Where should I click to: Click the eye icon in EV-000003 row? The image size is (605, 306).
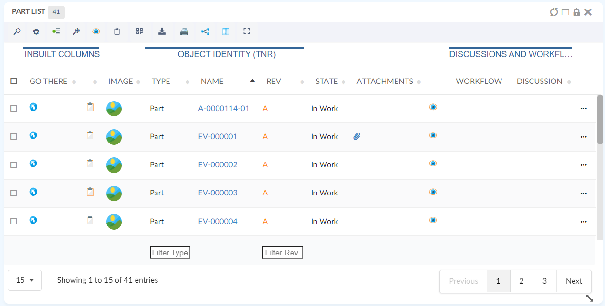point(433,192)
